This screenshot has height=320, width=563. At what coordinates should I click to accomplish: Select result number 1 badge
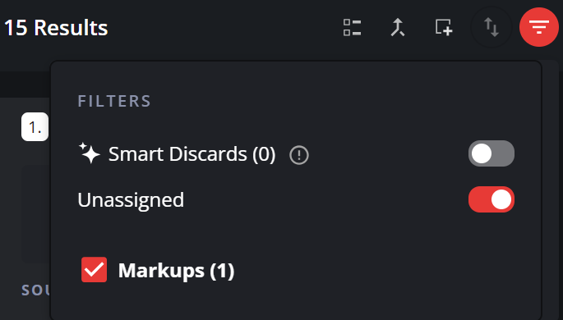[x=35, y=127]
